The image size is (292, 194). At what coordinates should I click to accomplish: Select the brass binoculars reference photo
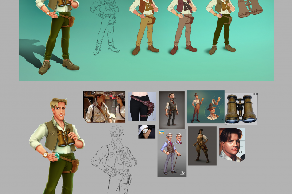(x=241, y=109)
